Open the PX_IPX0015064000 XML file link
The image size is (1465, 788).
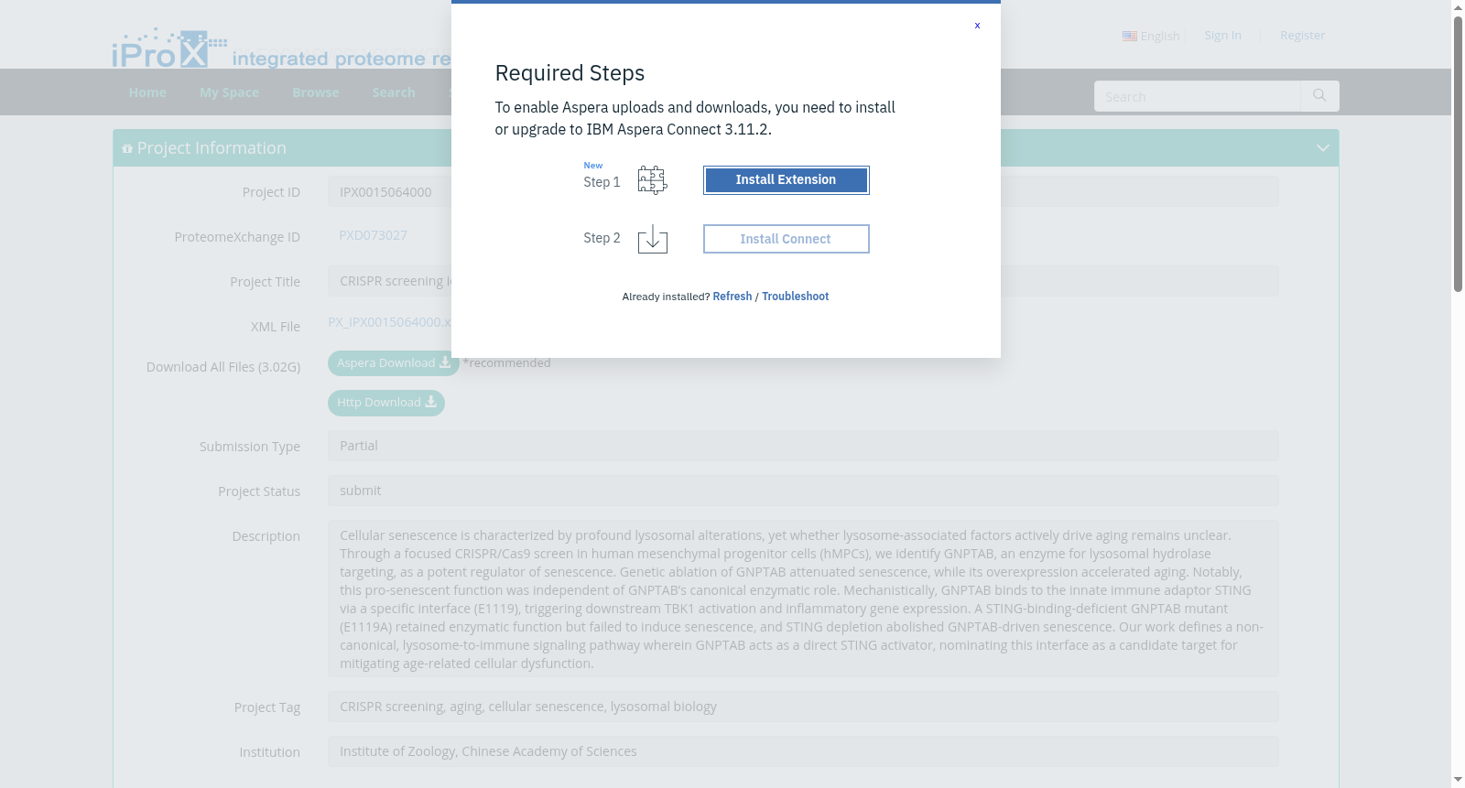pyautogui.click(x=389, y=322)
